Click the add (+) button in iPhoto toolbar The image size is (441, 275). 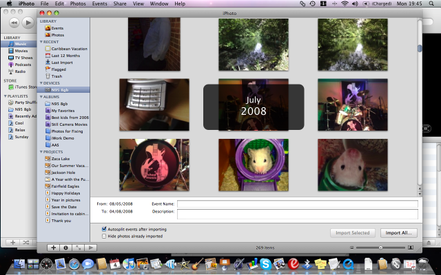pos(53,247)
